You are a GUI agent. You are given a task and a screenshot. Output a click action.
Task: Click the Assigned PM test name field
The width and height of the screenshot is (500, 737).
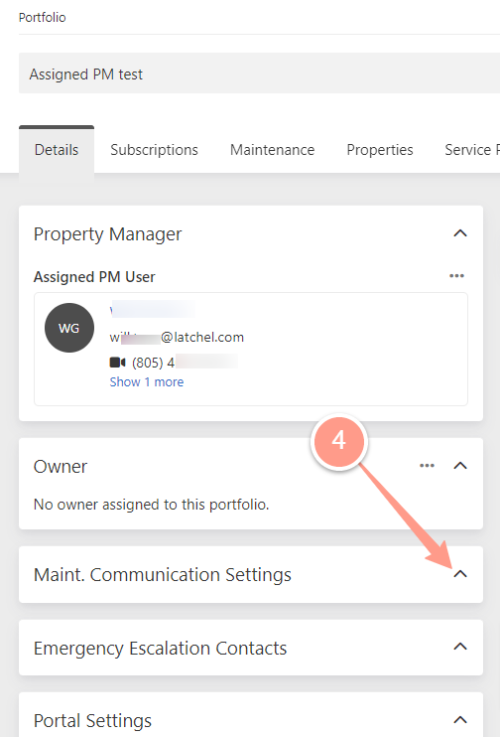coord(259,74)
